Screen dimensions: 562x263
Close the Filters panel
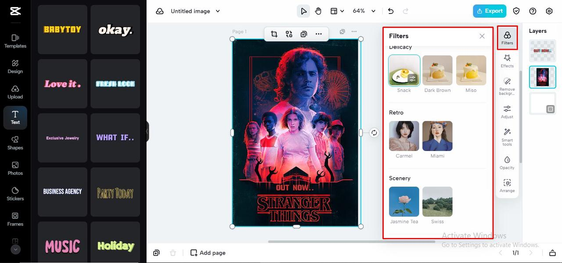(x=482, y=36)
